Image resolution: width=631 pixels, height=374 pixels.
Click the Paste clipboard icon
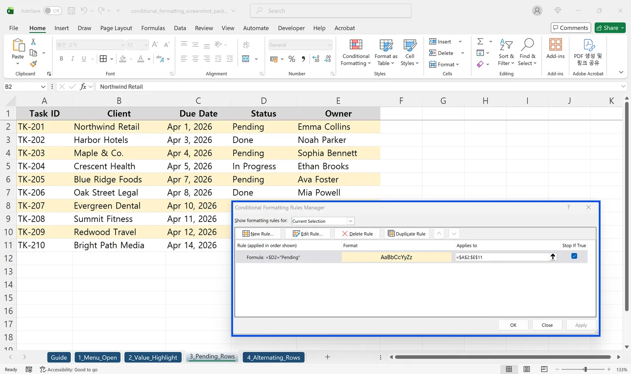click(18, 45)
